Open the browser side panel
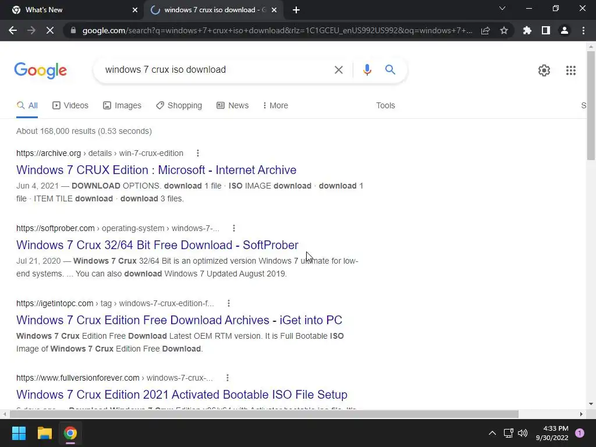Viewport: 596px width, 447px height. click(546, 30)
